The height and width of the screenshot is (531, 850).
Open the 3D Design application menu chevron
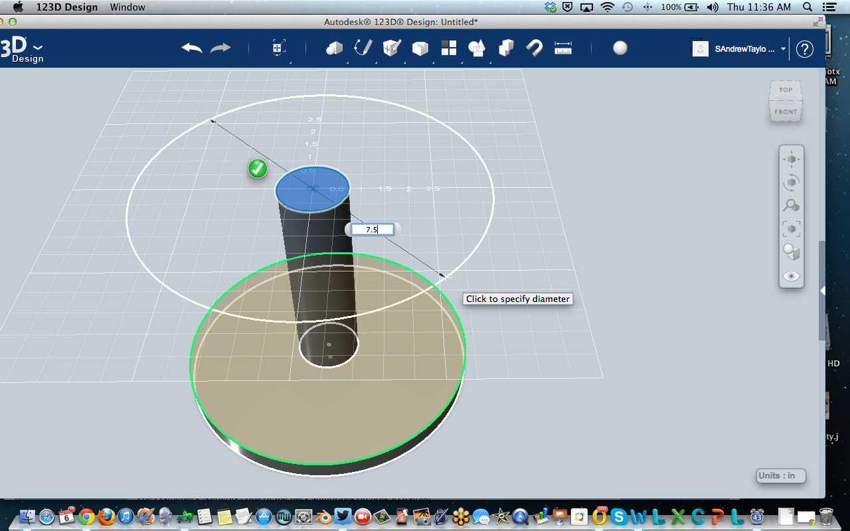point(38,48)
